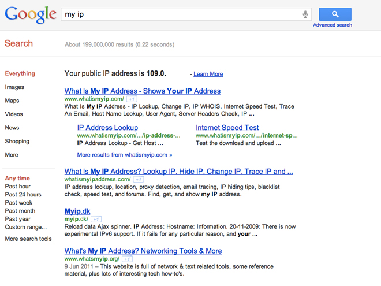381x286 pixels.
Task: Click the +1 button next to www.whatsmyip.org
Action: (127, 259)
